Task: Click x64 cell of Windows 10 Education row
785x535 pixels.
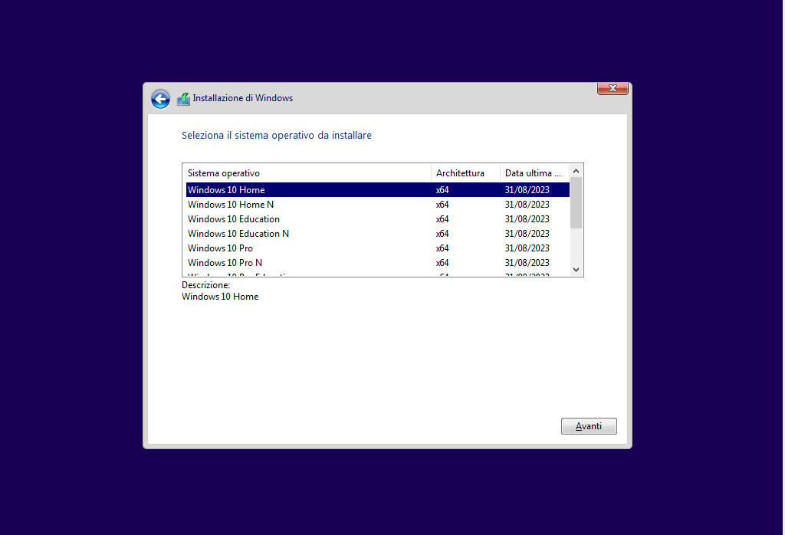Action: [x=442, y=218]
